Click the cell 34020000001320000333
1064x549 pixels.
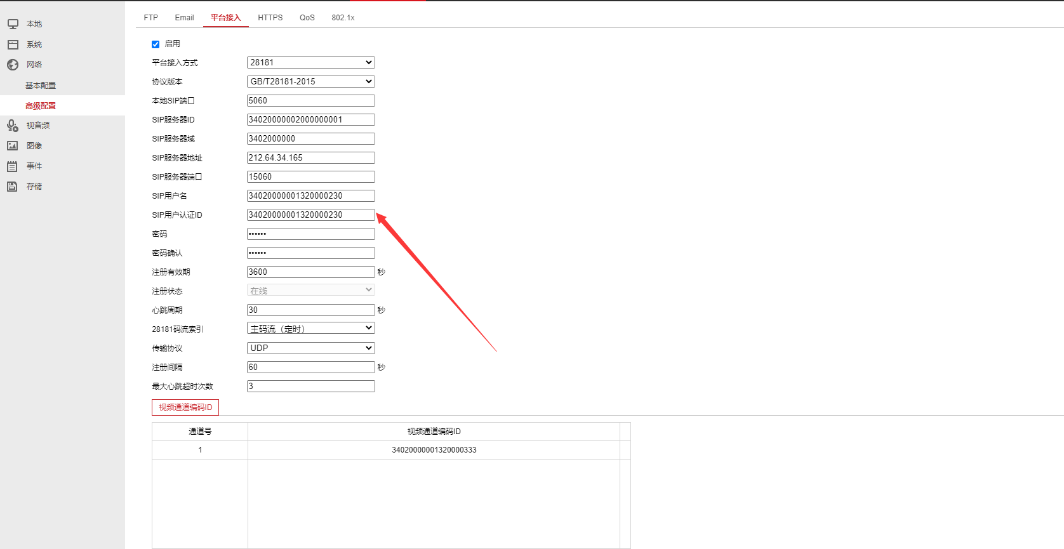tap(434, 450)
